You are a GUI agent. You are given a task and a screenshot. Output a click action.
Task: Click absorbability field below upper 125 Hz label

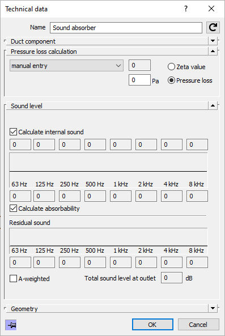44,196
